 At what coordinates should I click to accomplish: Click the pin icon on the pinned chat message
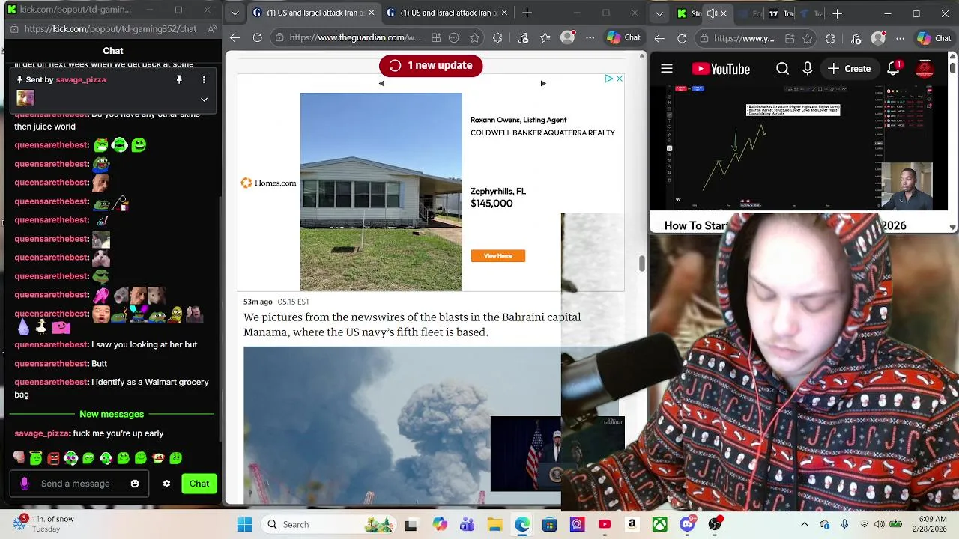pyautogui.click(x=179, y=79)
